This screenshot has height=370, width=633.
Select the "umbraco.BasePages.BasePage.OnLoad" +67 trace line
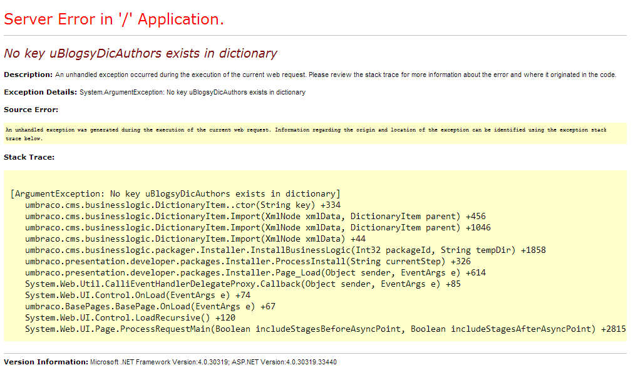[150, 307]
